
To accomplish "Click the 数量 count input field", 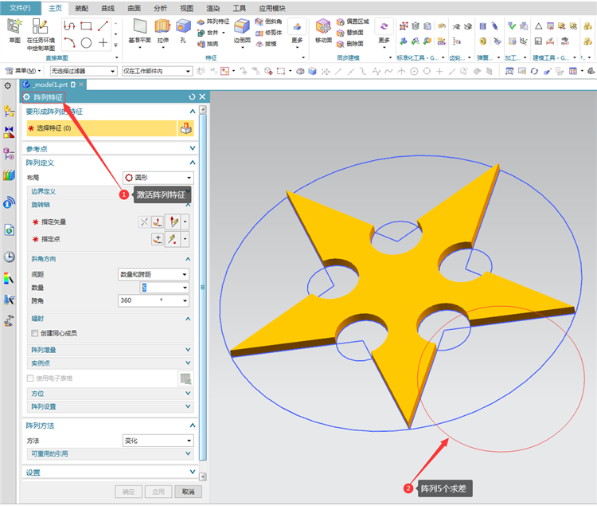I will tap(164, 288).
